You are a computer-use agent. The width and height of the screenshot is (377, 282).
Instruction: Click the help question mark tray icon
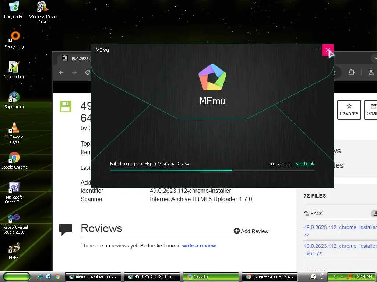(x=313, y=276)
